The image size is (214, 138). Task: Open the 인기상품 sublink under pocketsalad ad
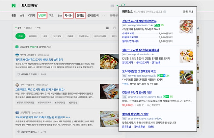click(x=156, y=63)
